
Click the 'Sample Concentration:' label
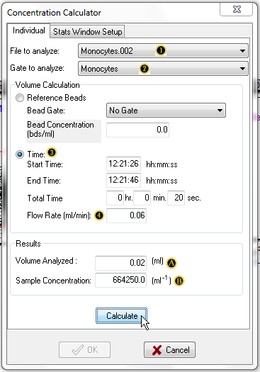pos(53,281)
